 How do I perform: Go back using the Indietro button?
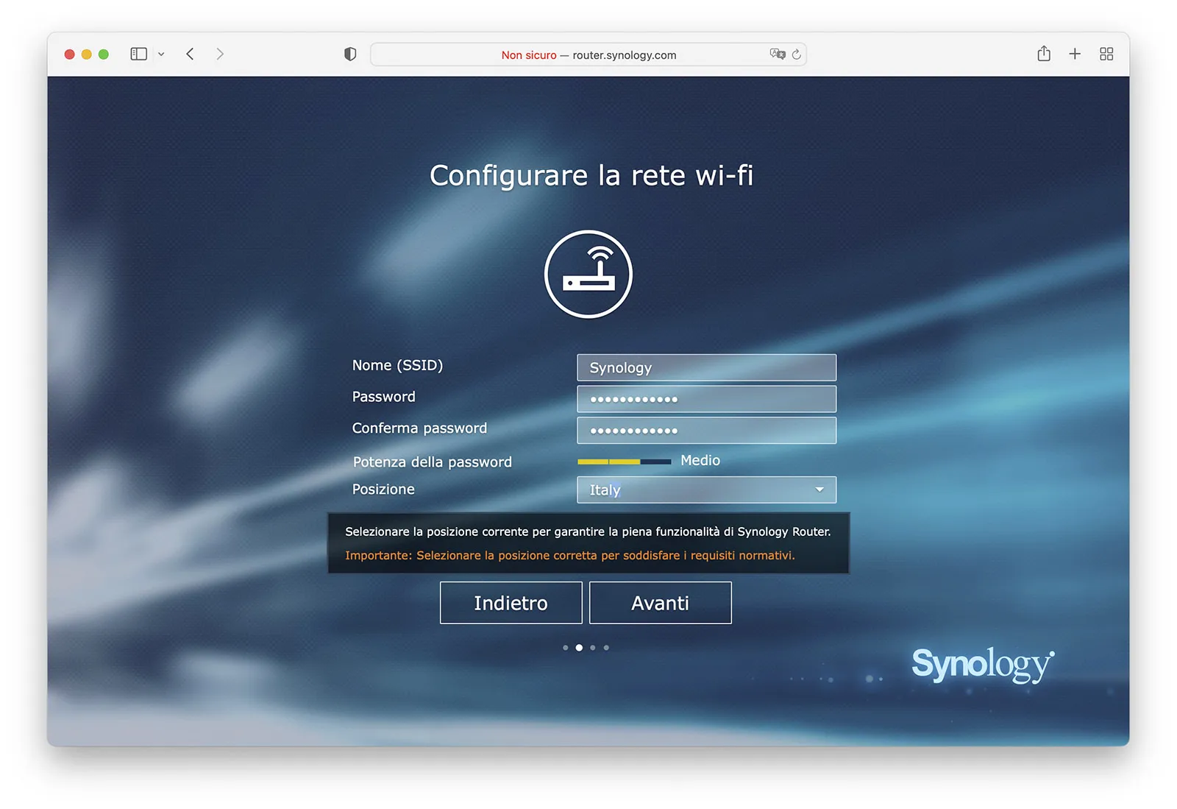pos(511,602)
